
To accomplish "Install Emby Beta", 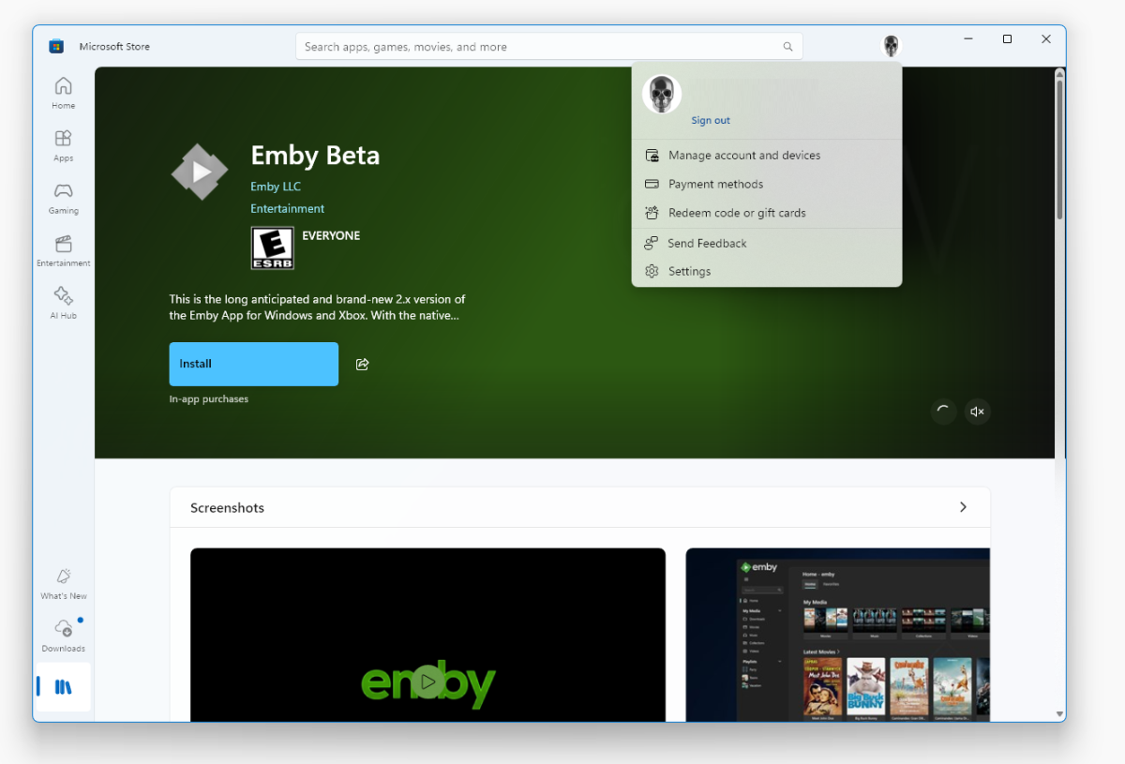I will (x=253, y=364).
